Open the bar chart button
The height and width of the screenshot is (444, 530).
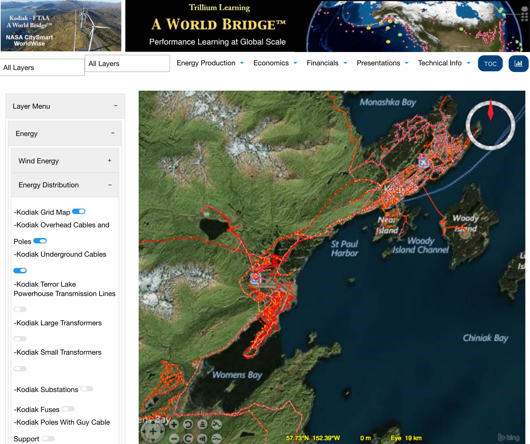tap(518, 63)
